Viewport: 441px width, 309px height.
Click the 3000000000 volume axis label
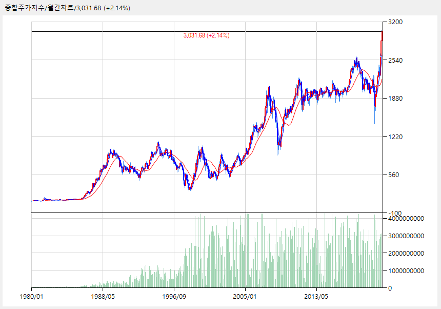point(406,236)
